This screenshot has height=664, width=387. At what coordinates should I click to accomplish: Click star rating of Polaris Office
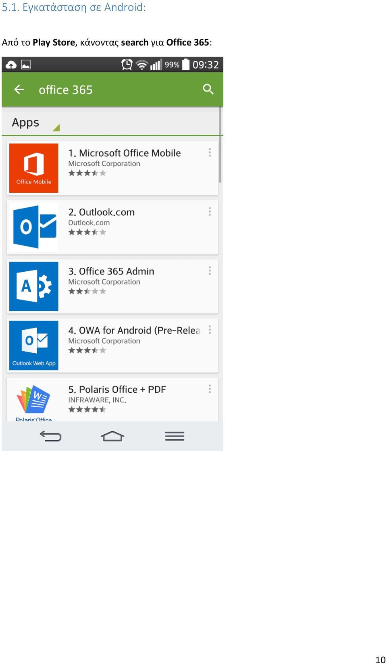[x=87, y=410]
